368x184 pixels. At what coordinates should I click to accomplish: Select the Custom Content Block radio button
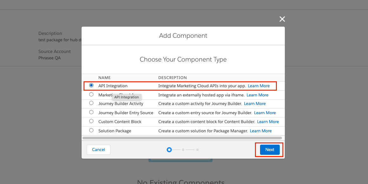91,121
